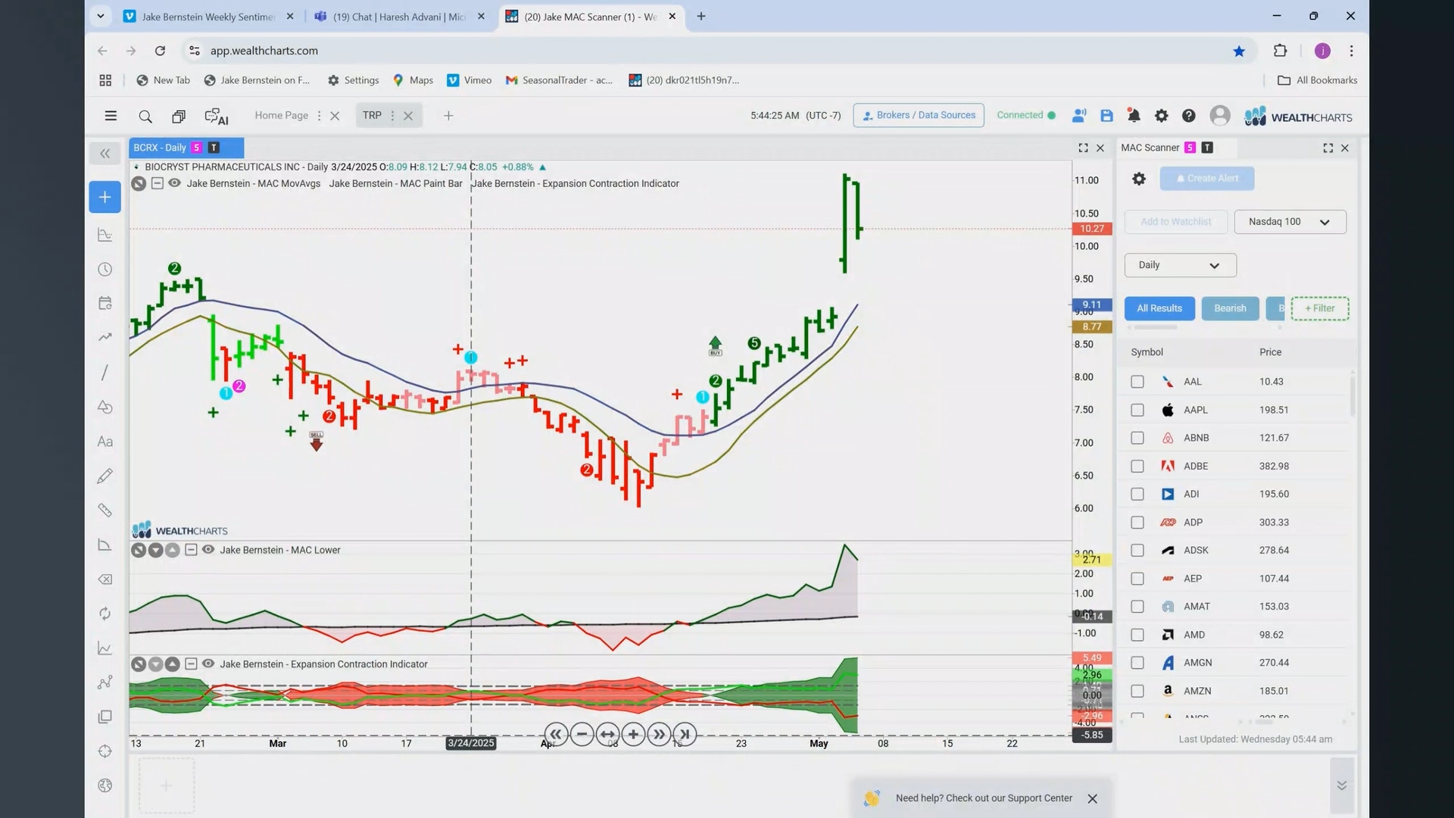Select the text Aa annotation tool
This screenshot has width=1454, height=818.
(x=105, y=442)
